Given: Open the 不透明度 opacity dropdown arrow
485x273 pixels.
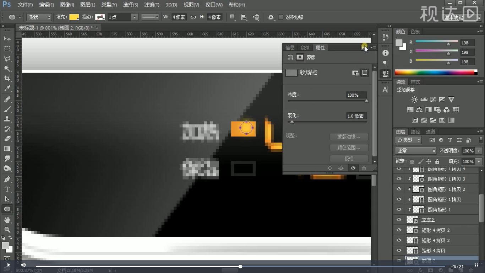Looking at the screenshot, I should tap(479, 151).
